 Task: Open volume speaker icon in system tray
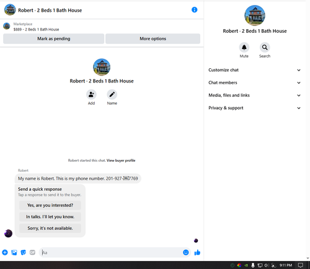pyautogui.click(x=267, y=265)
